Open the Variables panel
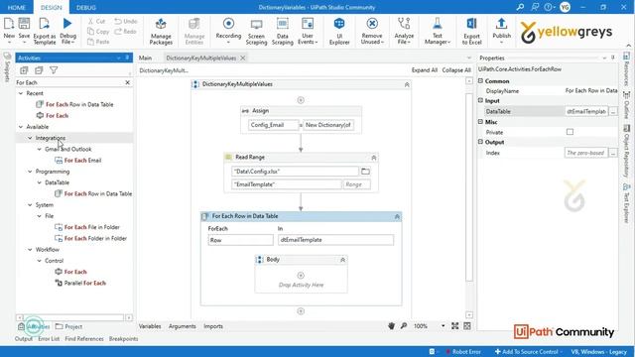The height and width of the screenshot is (357, 635). pos(150,326)
